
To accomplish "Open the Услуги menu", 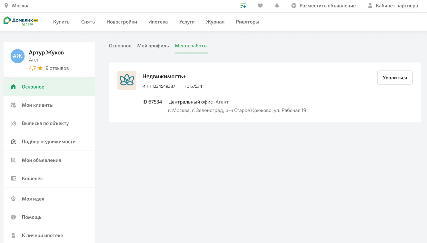I will click(187, 22).
